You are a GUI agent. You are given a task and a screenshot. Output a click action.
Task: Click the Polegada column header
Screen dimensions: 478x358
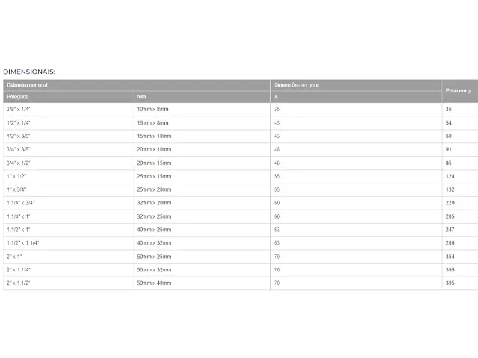pyautogui.click(x=68, y=97)
